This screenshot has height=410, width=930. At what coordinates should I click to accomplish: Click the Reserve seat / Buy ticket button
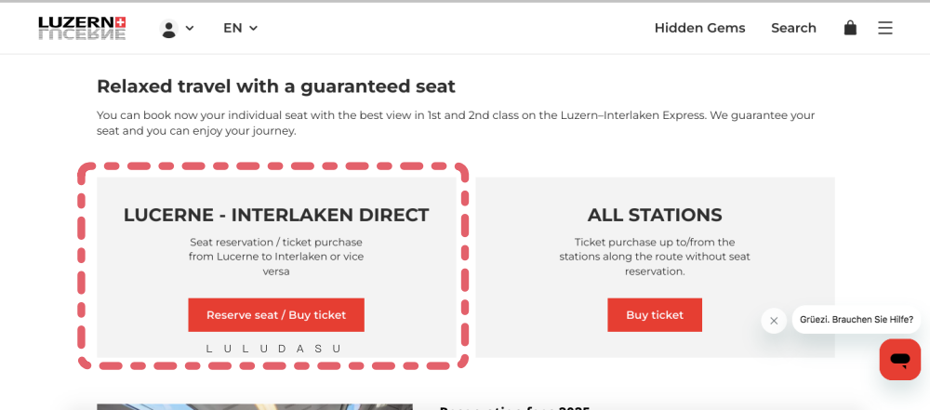[x=276, y=315]
